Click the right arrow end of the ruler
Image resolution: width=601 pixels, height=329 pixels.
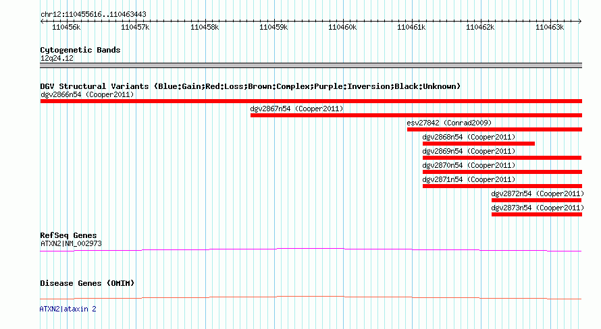(580, 22)
